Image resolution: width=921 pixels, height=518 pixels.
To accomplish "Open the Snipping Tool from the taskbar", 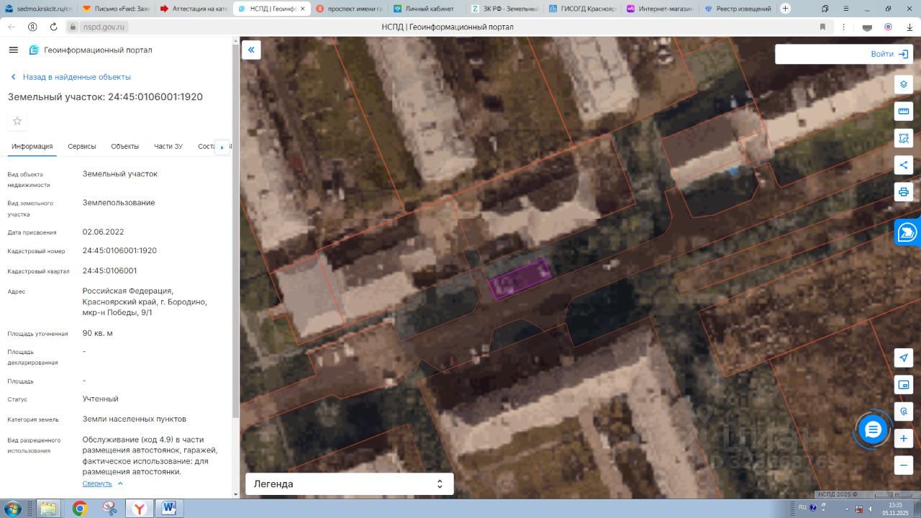I will (109, 509).
